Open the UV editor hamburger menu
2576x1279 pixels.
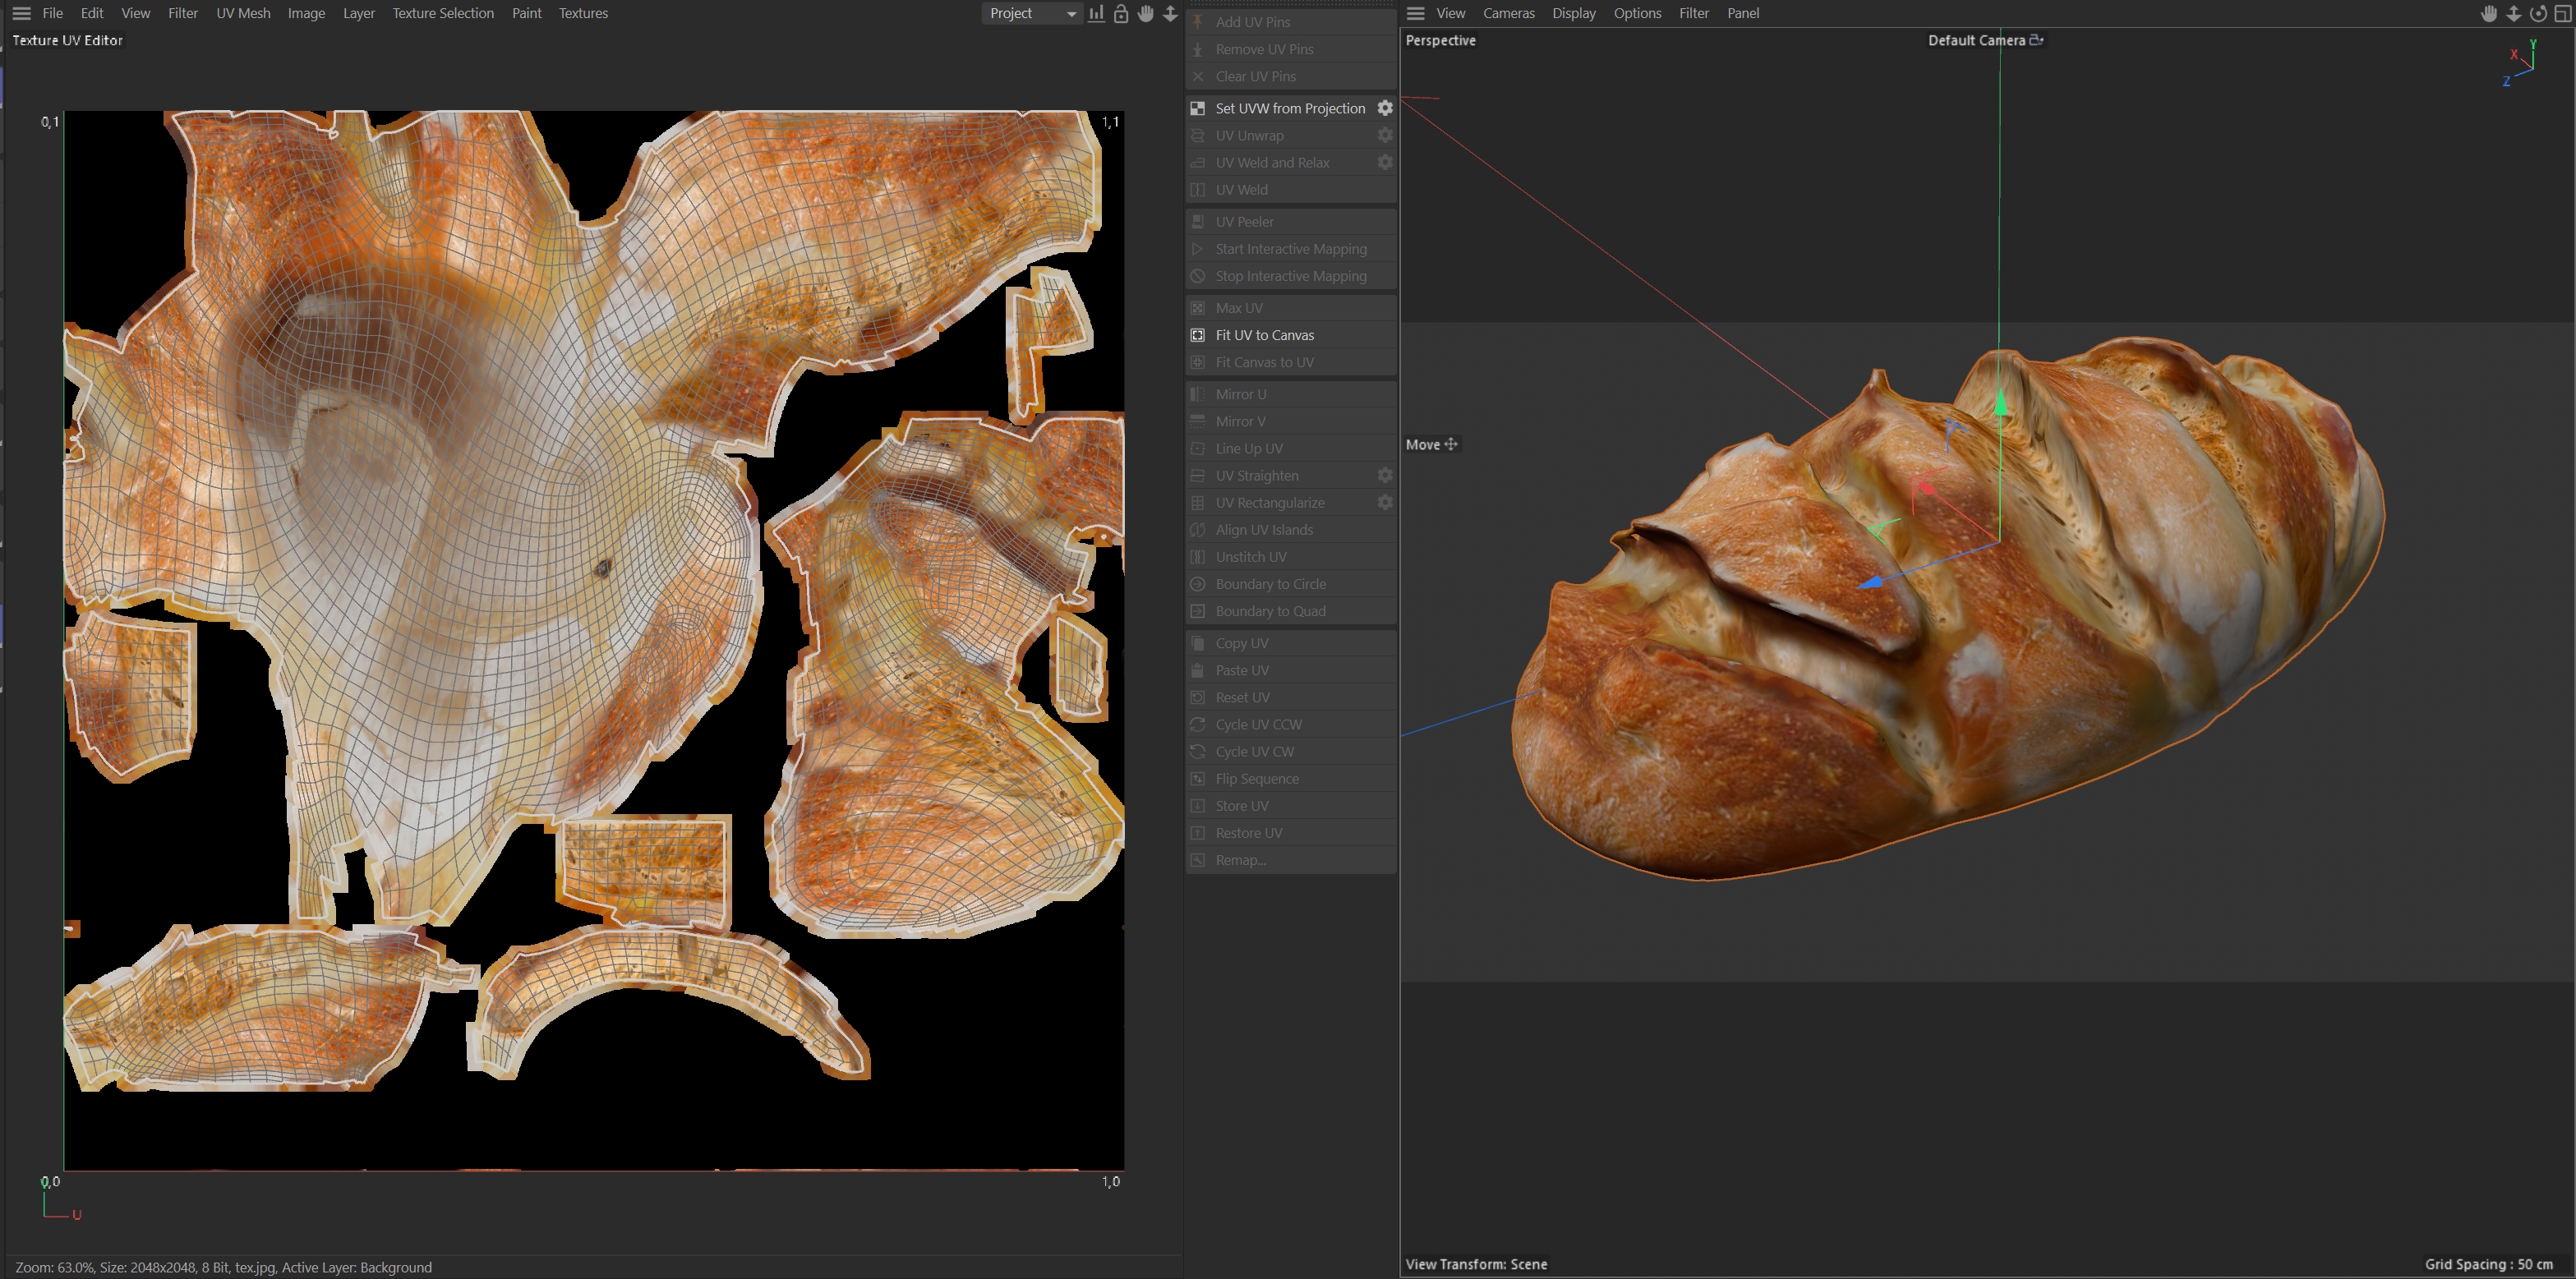21,13
